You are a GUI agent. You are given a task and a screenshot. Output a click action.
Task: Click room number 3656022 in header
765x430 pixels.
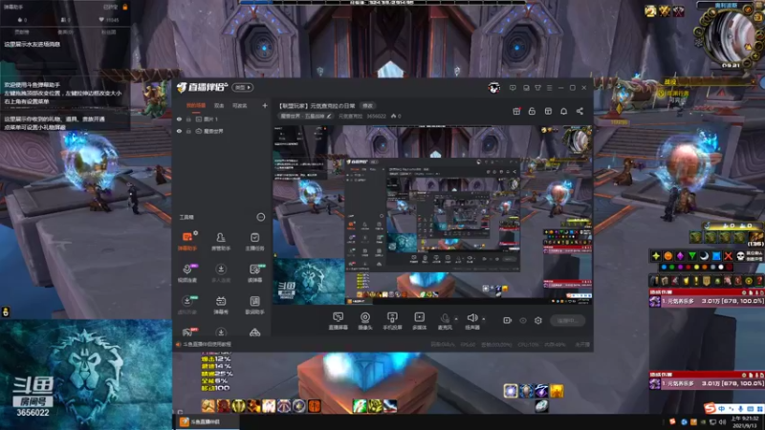point(376,116)
